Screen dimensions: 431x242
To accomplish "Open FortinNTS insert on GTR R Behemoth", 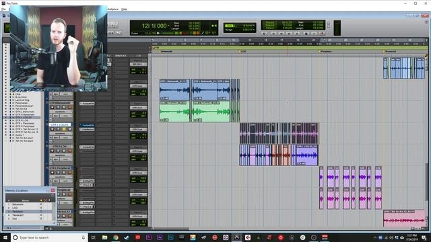I will [x=87, y=104].
